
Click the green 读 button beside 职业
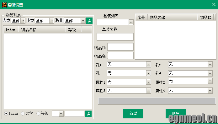tap(89, 21)
